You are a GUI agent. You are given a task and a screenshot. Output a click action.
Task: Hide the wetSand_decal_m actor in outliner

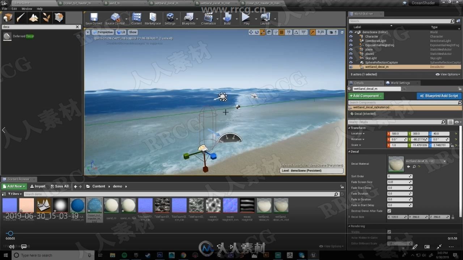(x=351, y=67)
